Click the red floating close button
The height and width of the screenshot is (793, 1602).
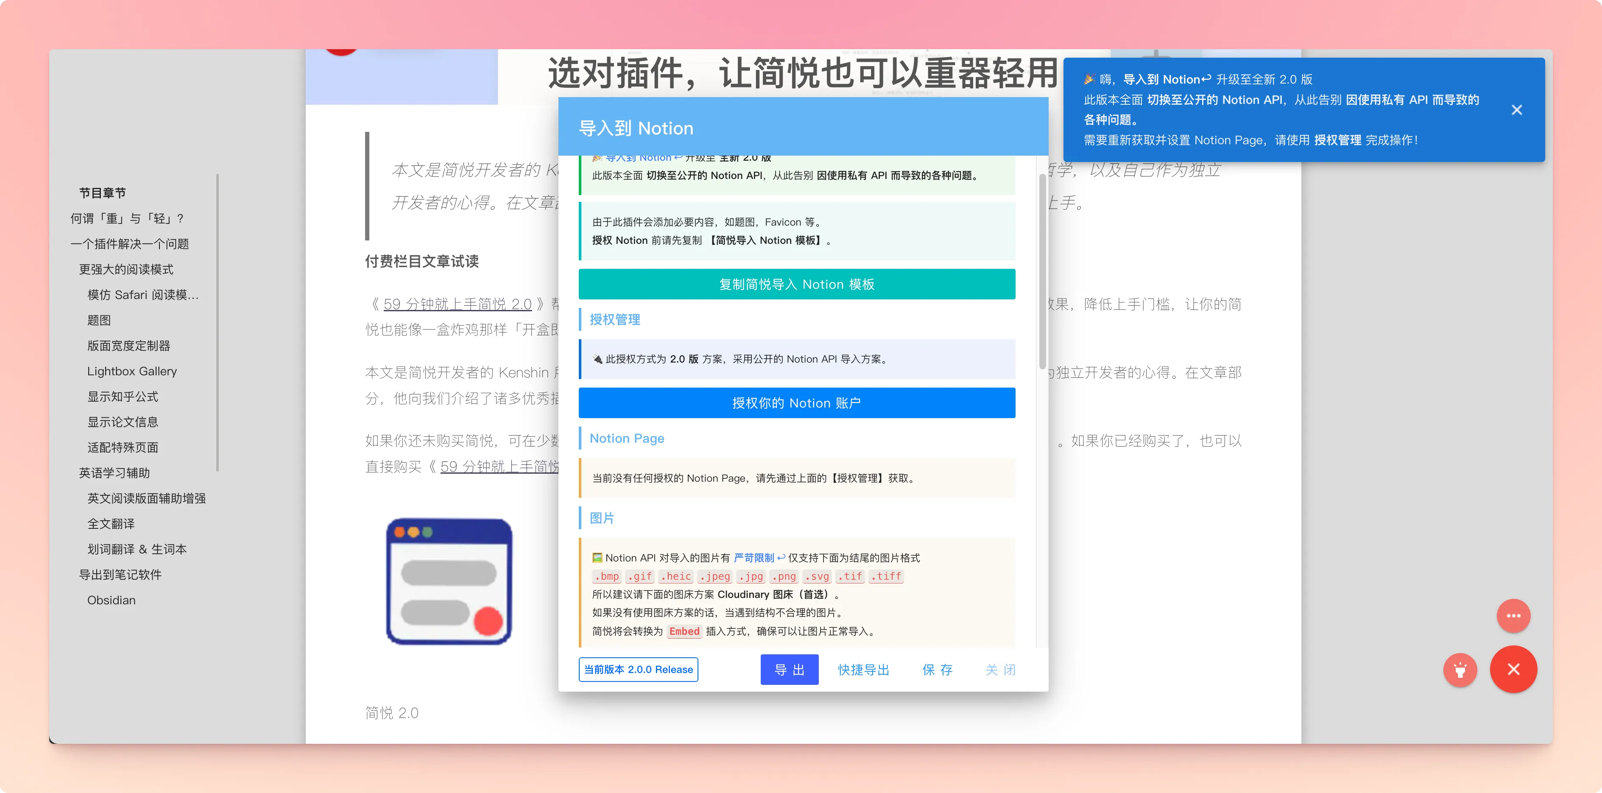point(1513,669)
